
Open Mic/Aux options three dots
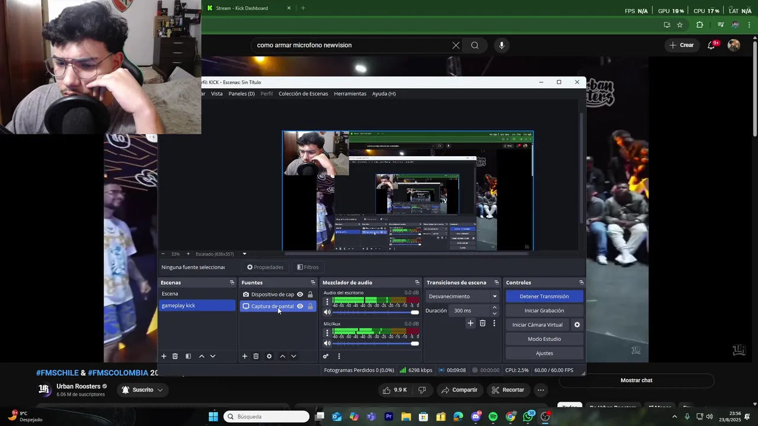[x=327, y=333]
